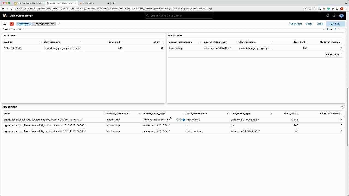Filter out value for frontend row

point(180,120)
